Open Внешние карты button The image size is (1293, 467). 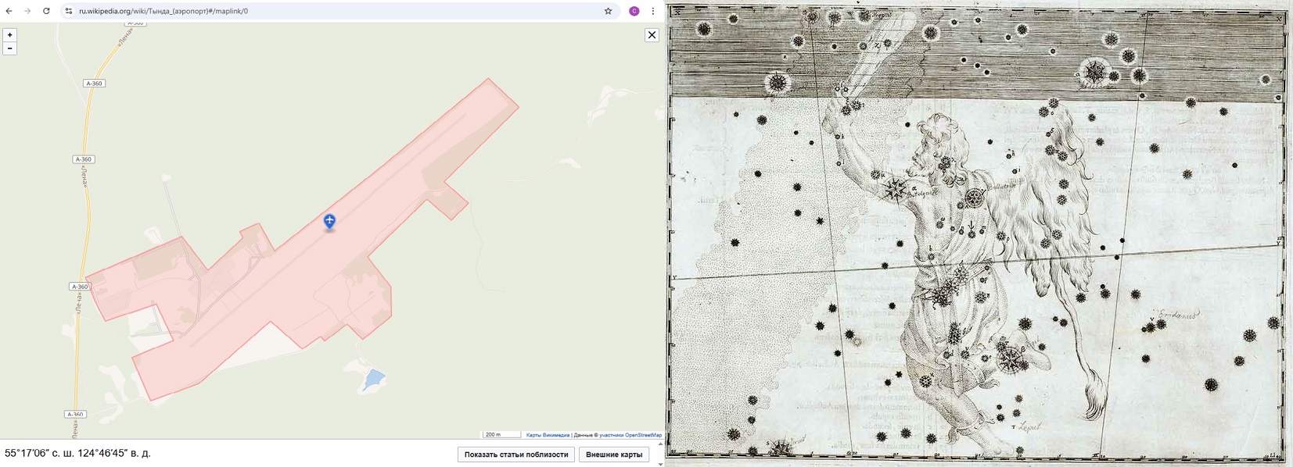point(614,455)
